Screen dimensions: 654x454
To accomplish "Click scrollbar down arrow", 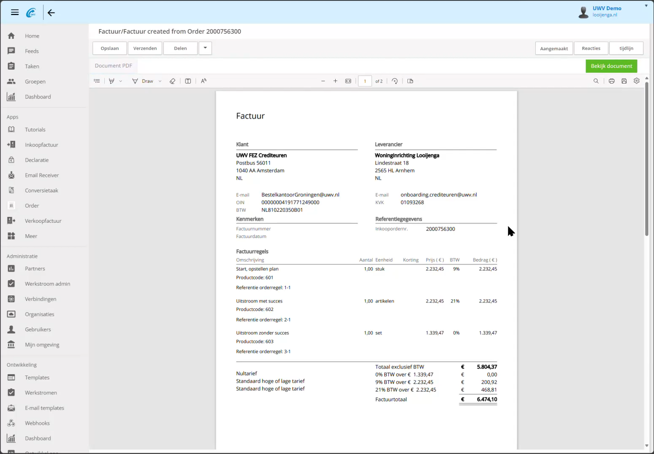I will click(x=646, y=446).
